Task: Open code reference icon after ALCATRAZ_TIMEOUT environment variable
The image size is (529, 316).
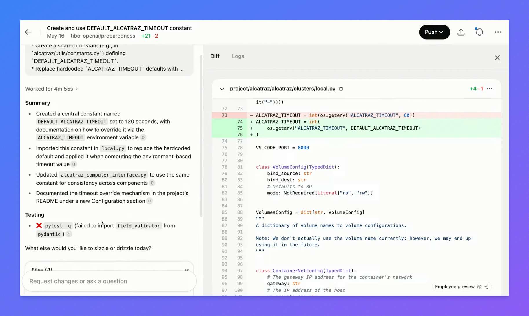Action: click(143, 138)
